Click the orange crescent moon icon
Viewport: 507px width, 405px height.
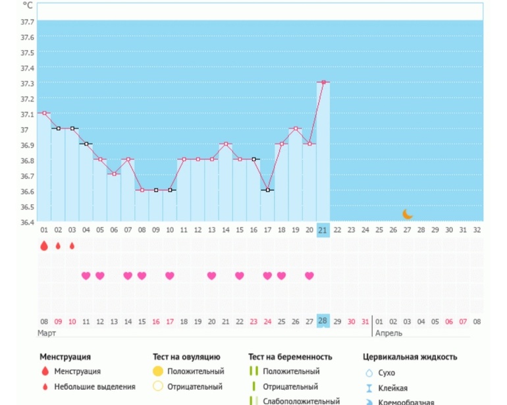[x=408, y=214]
